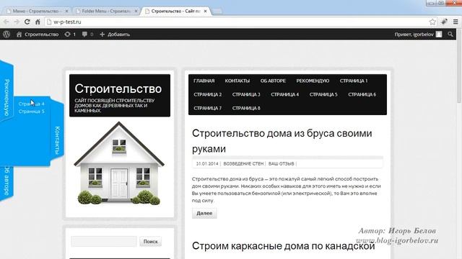Open СТРАНИЦА 2 menu item
The height and width of the screenshot is (259, 462).
coord(208,94)
